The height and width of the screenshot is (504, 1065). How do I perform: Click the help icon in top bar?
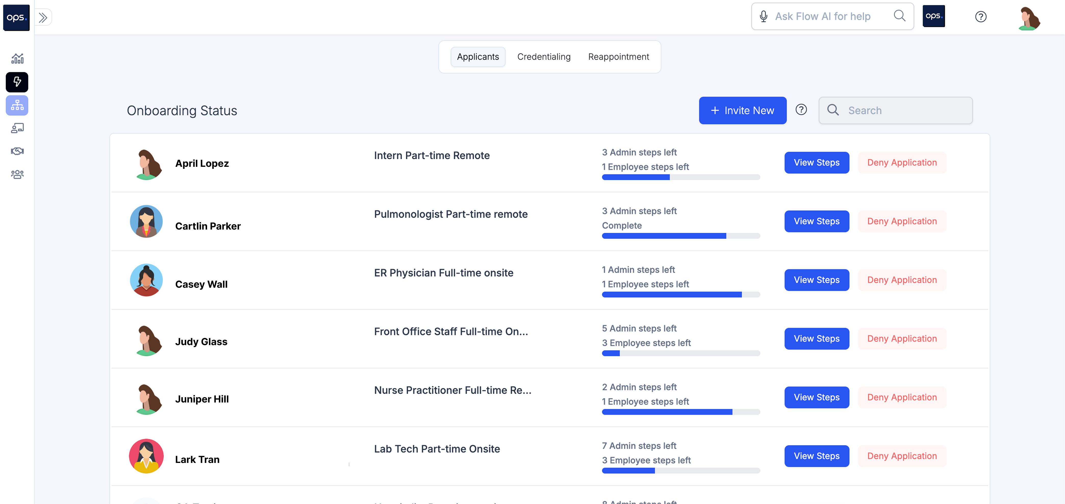tap(980, 17)
